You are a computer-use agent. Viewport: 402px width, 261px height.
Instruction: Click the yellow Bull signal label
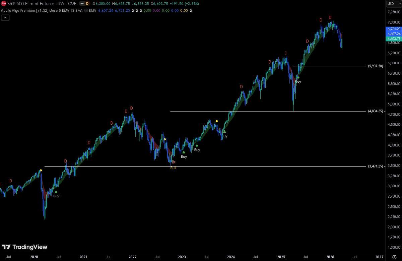click(173, 168)
